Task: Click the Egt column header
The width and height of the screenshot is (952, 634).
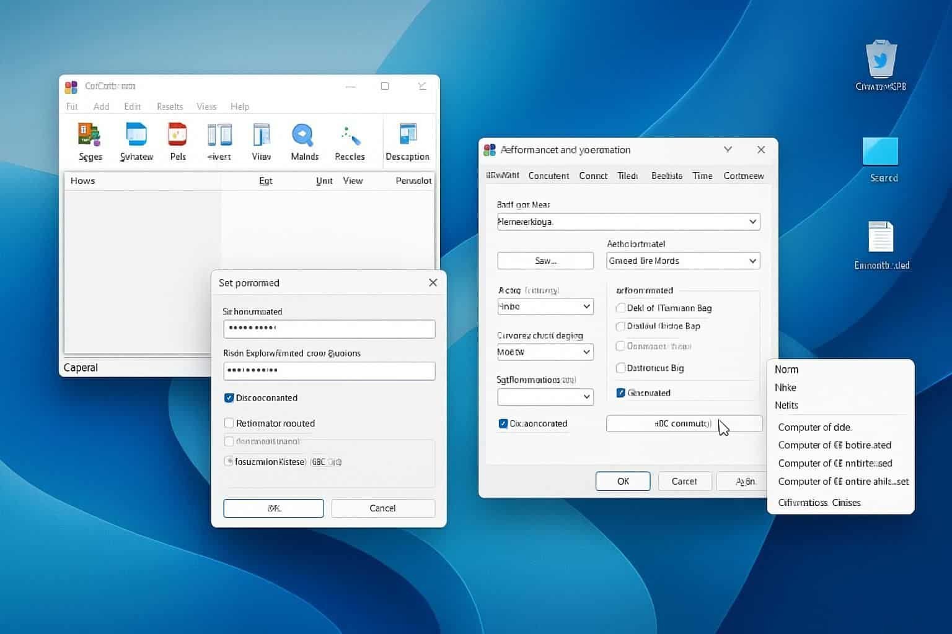Action: point(265,181)
